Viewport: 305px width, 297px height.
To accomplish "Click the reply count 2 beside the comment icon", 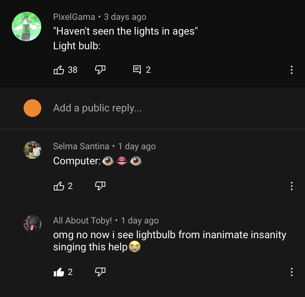I will pos(148,69).
